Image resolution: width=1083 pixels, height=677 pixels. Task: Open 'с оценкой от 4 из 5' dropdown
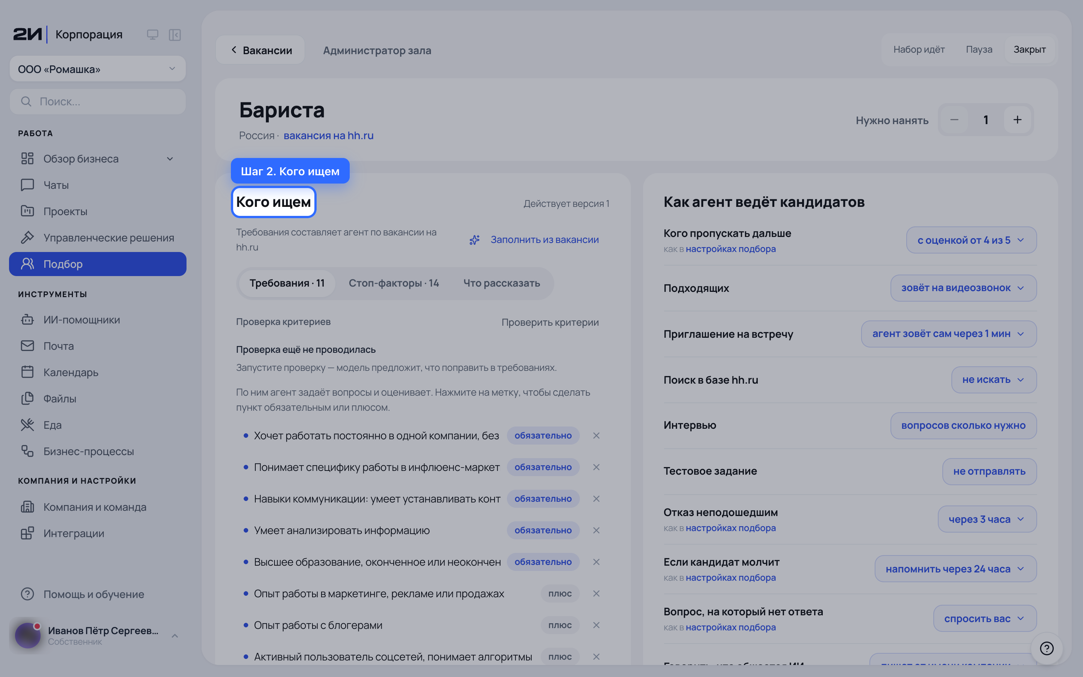tap(971, 240)
